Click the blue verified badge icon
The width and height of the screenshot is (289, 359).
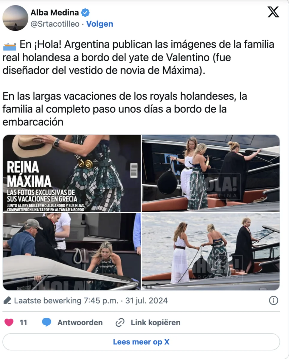pyautogui.click(x=86, y=13)
